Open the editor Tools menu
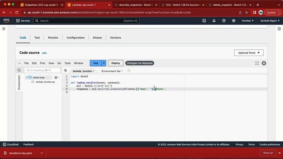283x159 pixels. pyautogui.click(x=67, y=63)
